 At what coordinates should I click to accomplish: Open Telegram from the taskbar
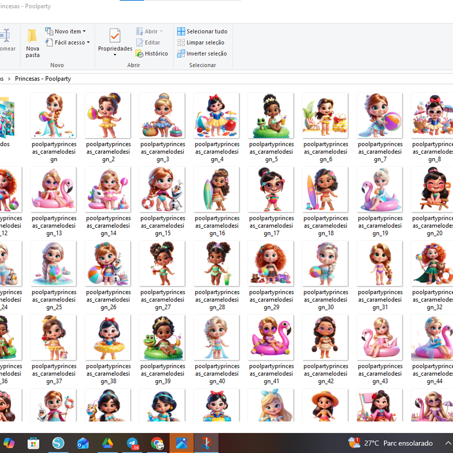pyautogui.click(x=132, y=443)
